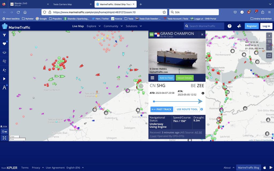Click the browser URL address bar
Viewport: 274px width, 171px height.
pyautogui.click(x=105, y=12)
